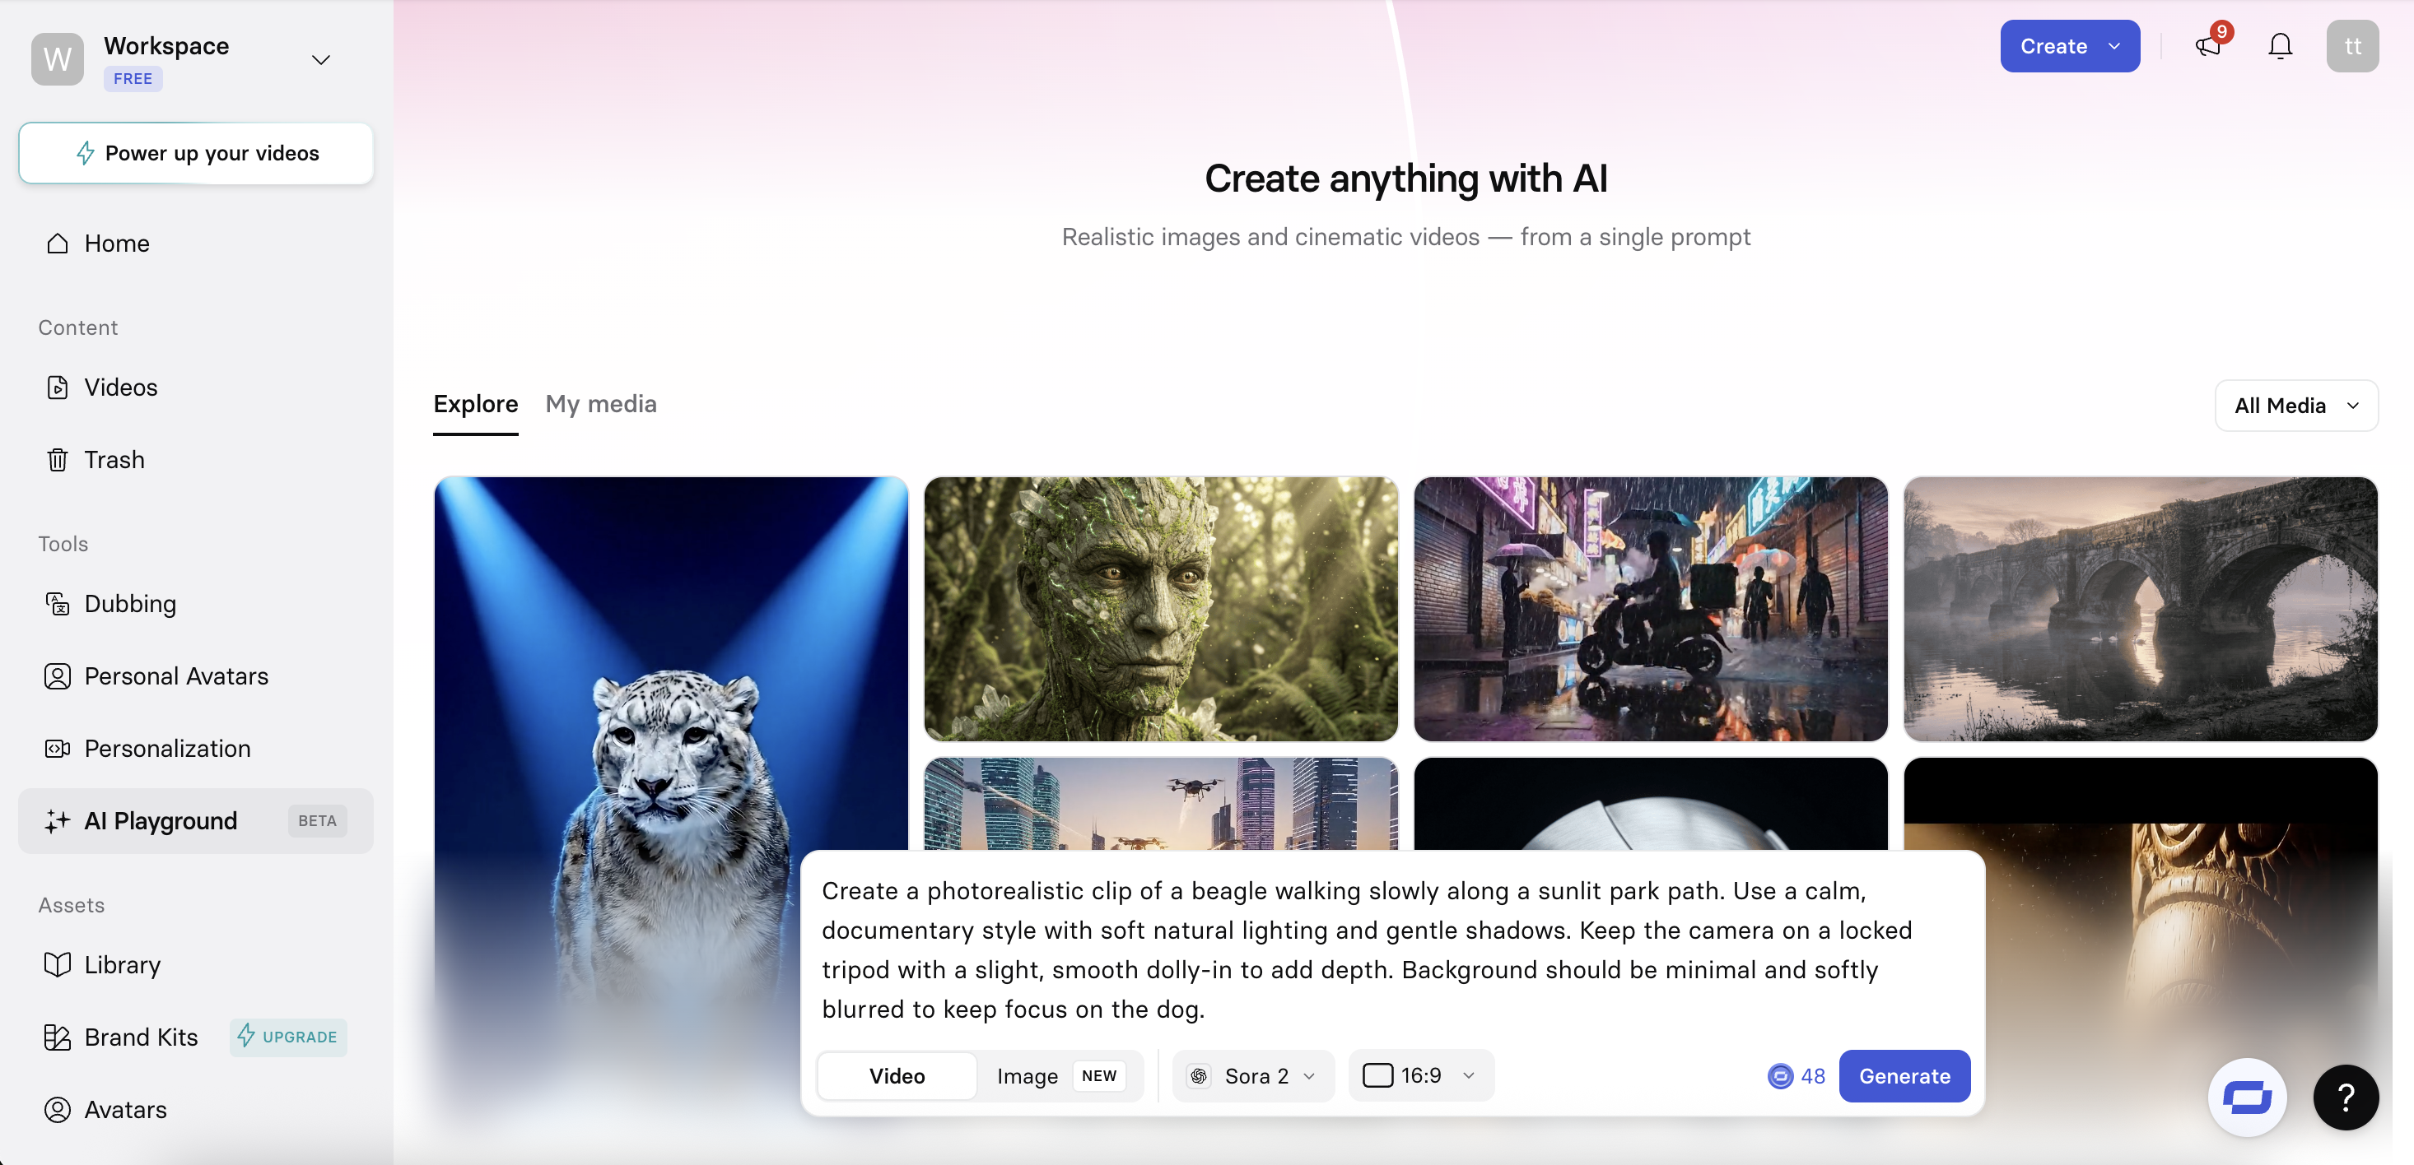Open the help question mark button
The image size is (2414, 1165).
click(x=2345, y=1097)
